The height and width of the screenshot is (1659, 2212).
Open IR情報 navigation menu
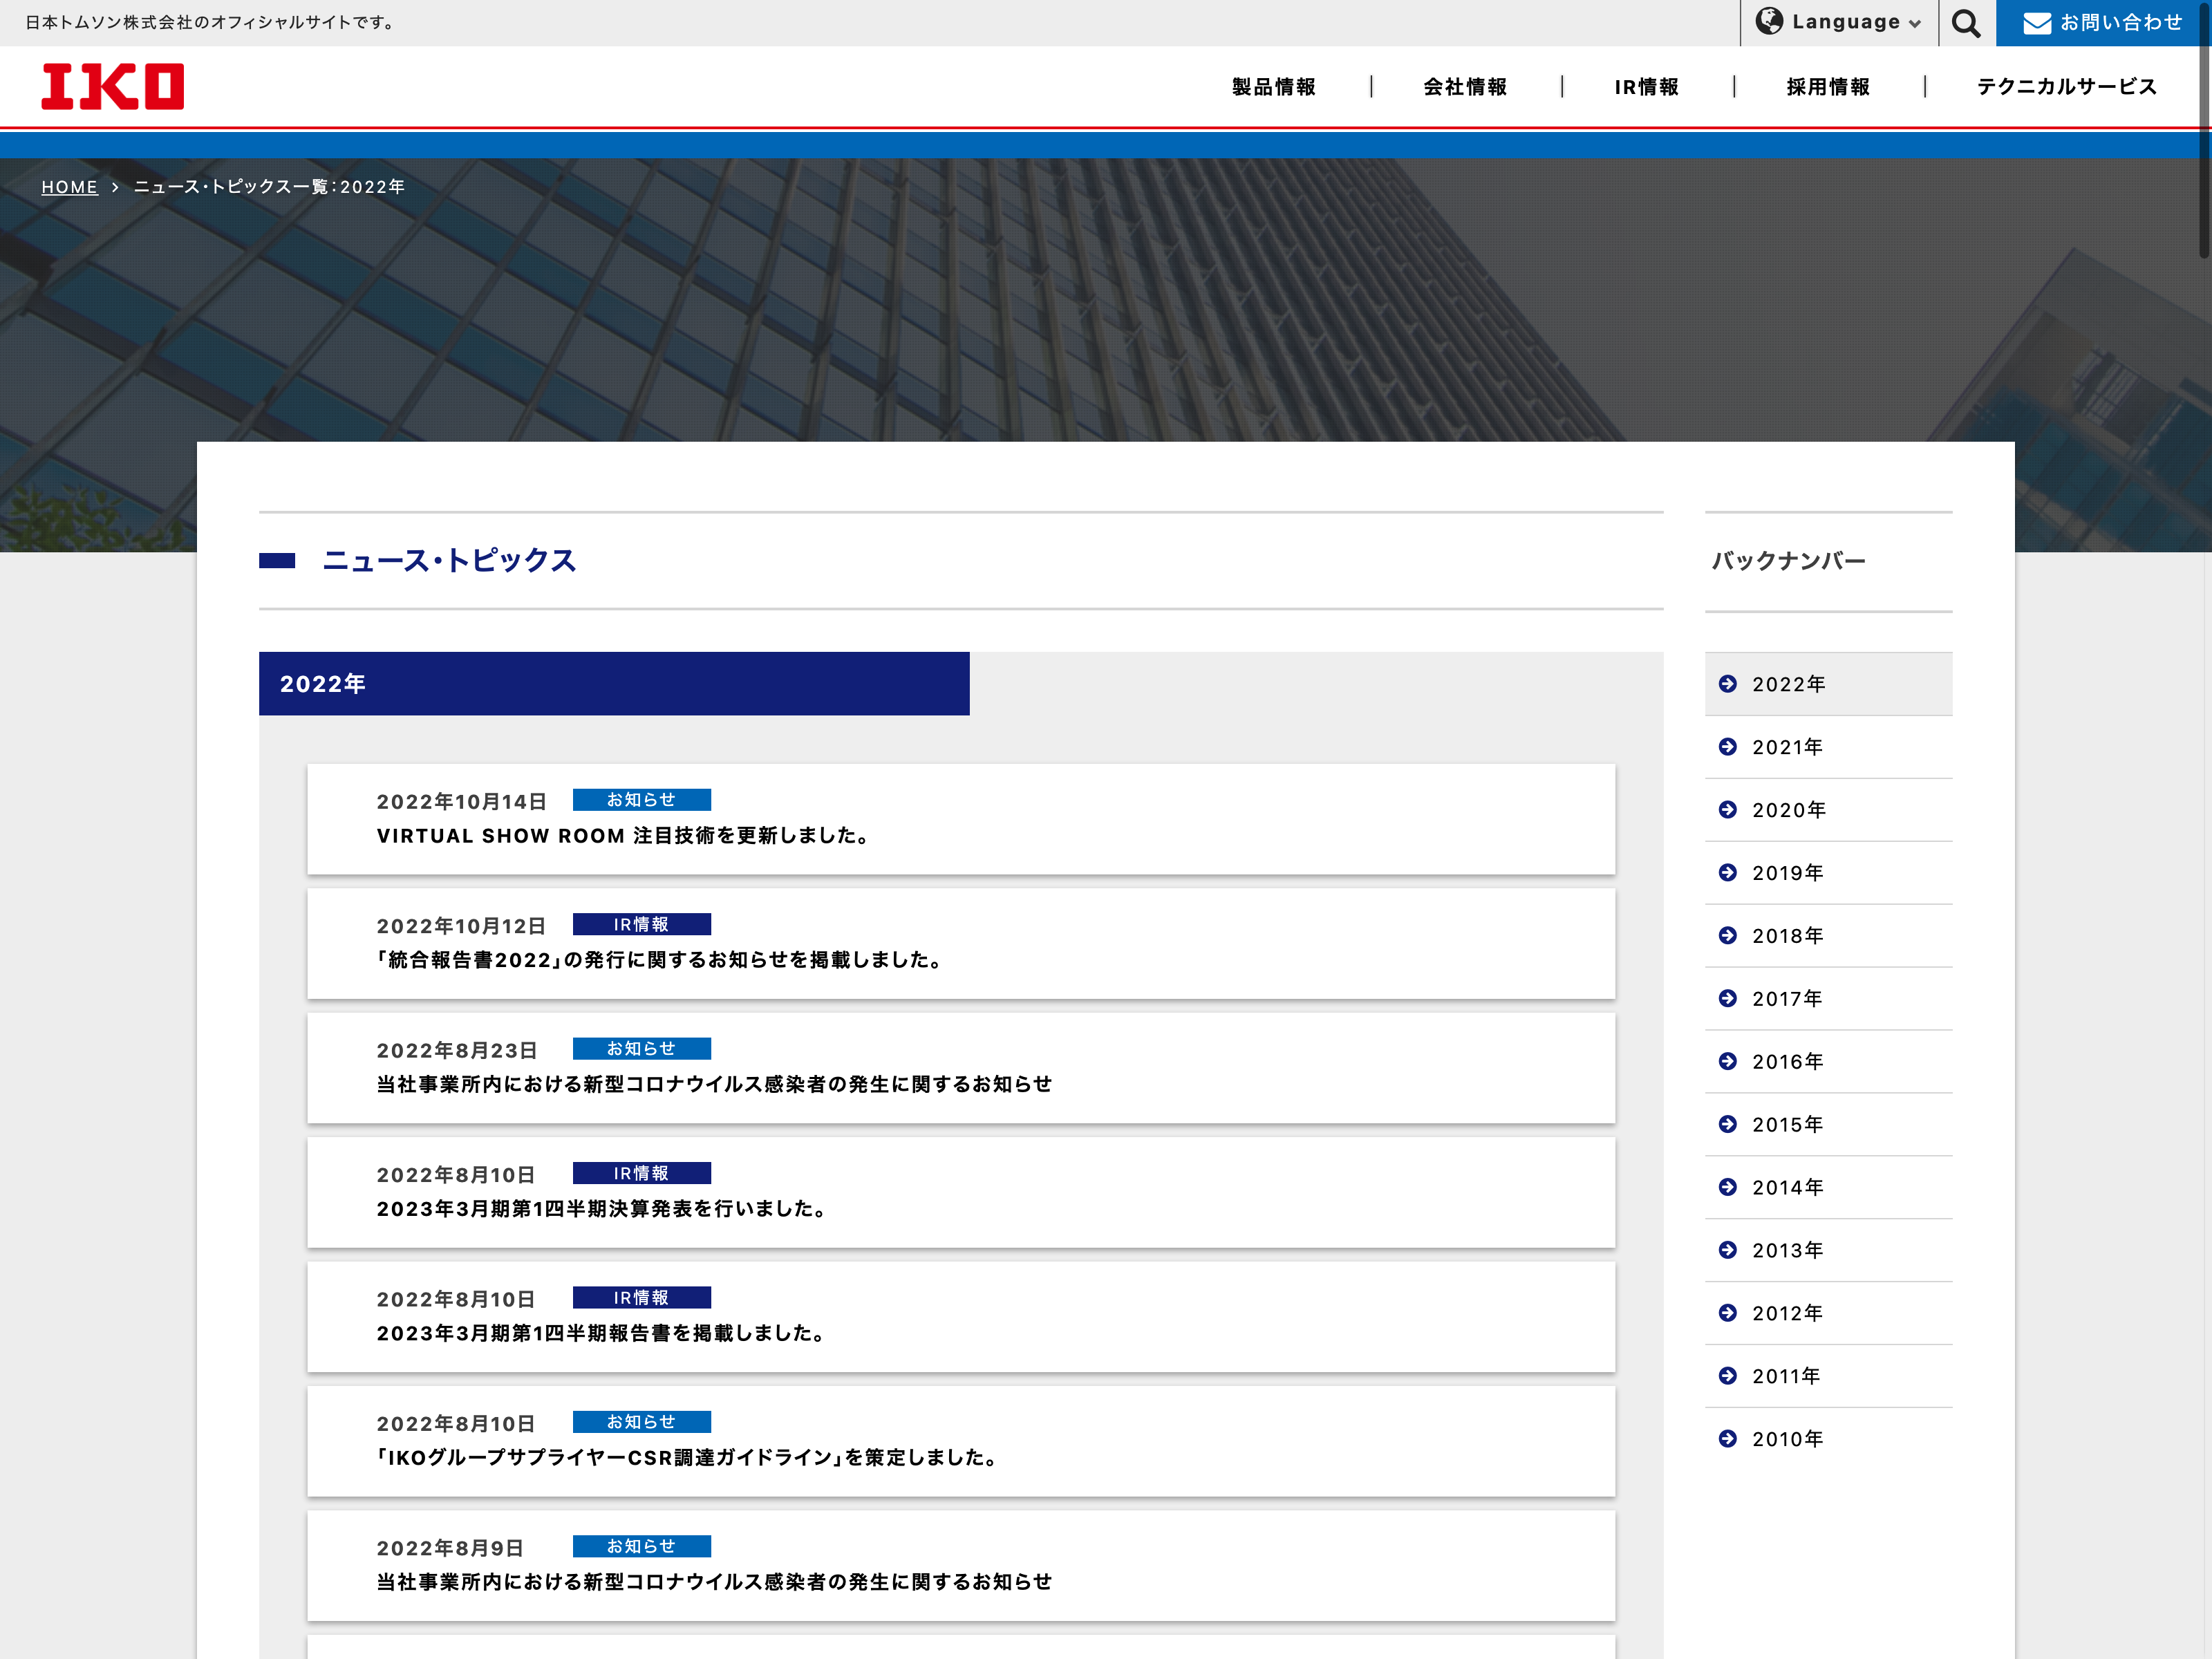pyautogui.click(x=1646, y=87)
